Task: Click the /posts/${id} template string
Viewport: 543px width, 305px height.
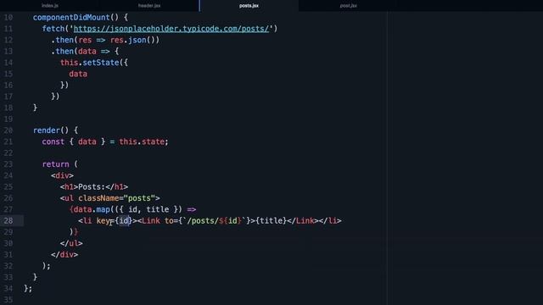Action: (x=215, y=220)
